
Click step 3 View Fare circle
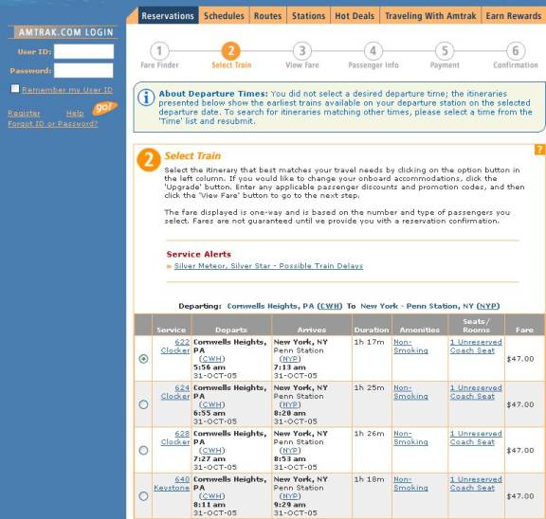tap(301, 51)
